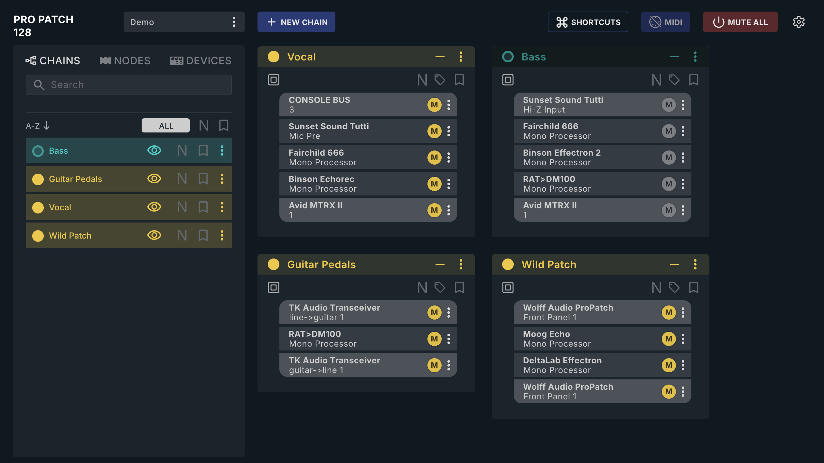Screen dimensions: 824x463
Task: Select the Bass chain in sidebar list
Action: [129, 150]
